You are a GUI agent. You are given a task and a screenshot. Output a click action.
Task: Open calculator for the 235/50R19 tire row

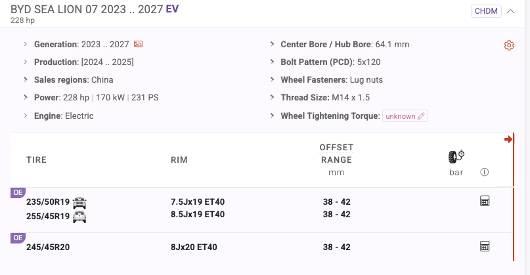[485, 201]
